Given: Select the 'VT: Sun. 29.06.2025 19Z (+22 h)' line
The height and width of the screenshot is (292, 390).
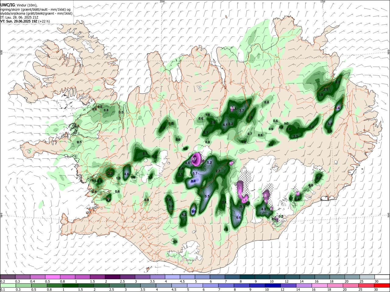Looking at the screenshot, I should pyautogui.click(x=25, y=21).
